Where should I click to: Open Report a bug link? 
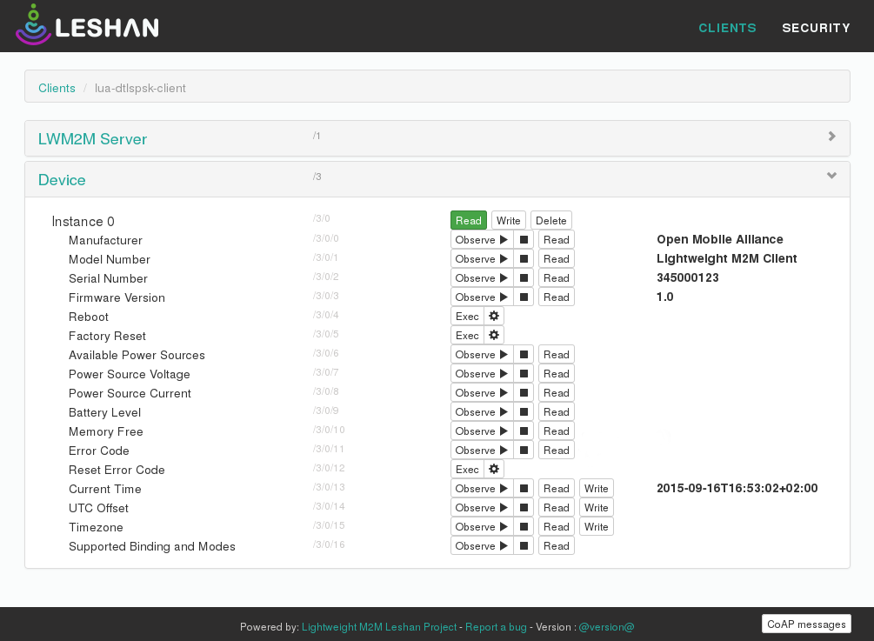[496, 627]
